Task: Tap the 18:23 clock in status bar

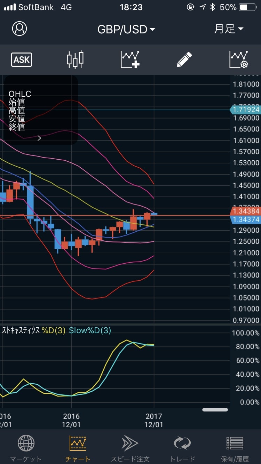Action: pyautogui.click(x=131, y=7)
